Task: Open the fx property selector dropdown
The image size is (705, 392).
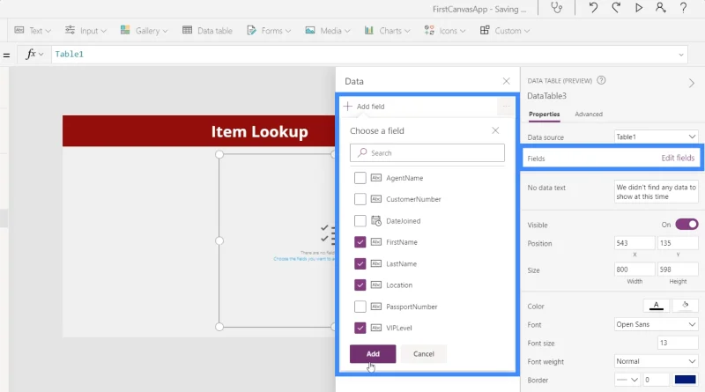Action: pyautogui.click(x=34, y=55)
